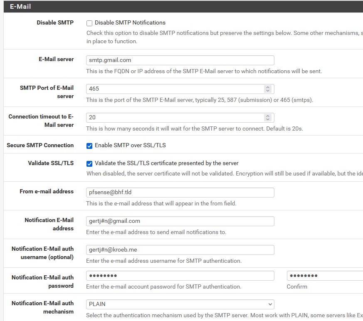
Task: Click the E-Mail server field with smtp.gmail.com
Action: coord(180,60)
